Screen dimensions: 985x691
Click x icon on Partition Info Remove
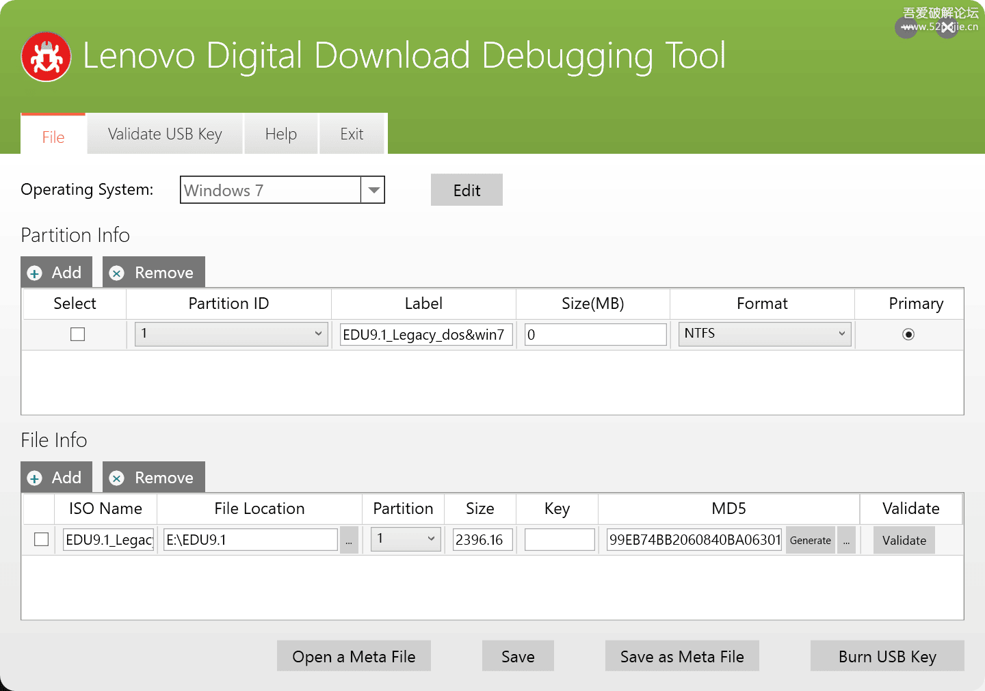[x=117, y=273]
